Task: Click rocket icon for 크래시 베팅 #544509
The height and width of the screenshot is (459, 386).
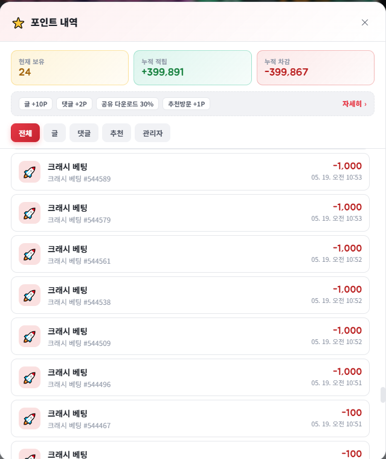Action: (x=30, y=336)
